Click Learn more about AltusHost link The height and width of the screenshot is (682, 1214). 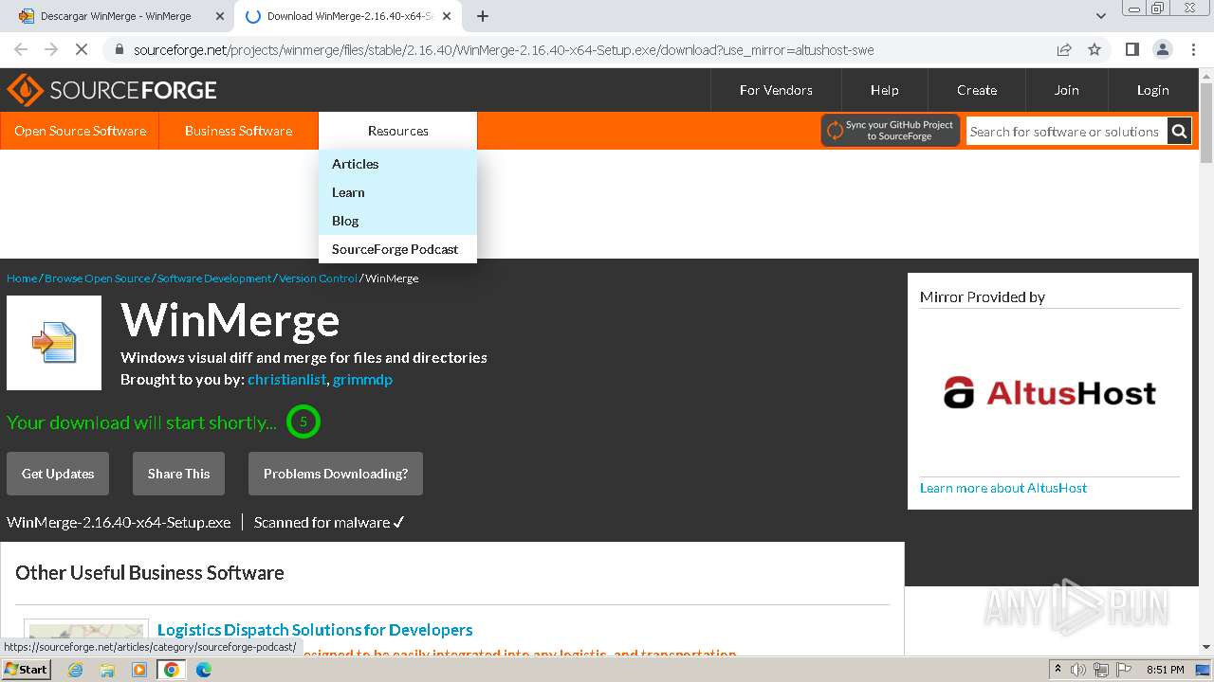[1003, 488]
